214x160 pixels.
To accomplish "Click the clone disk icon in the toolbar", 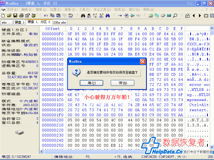I will tap(157, 16).
